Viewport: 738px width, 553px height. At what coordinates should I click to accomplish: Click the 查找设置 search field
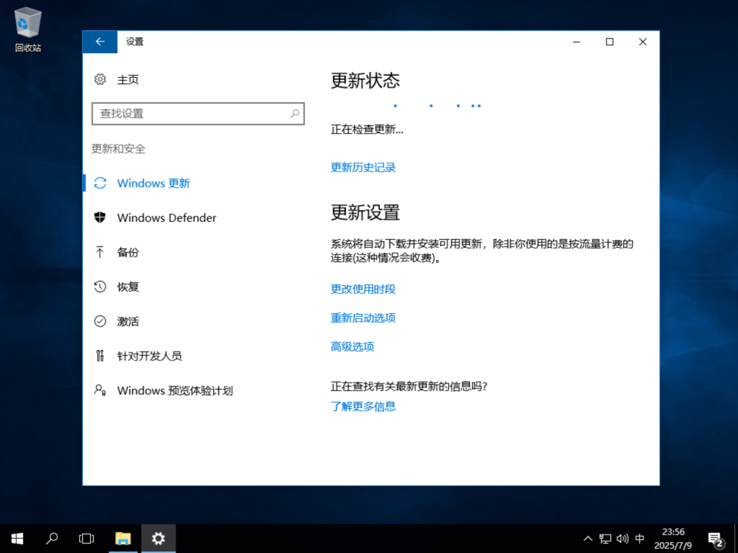[x=198, y=113]
